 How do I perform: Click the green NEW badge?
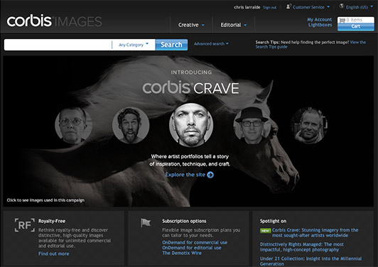(265, 231)
